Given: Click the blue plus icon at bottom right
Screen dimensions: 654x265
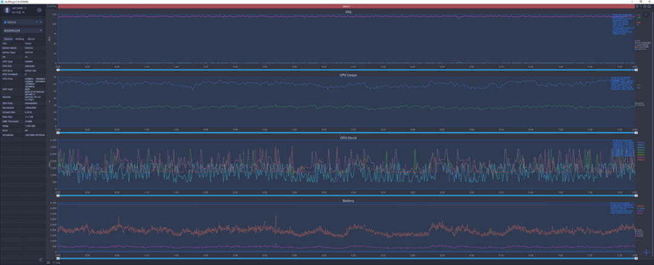Looking at the screenshot, I should [x=646, y=252].
